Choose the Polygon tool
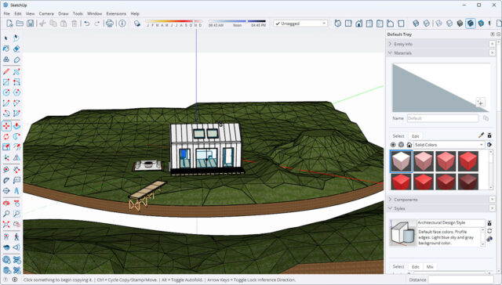This screenshot has width=502, height=285. click(x=16, y=92)
